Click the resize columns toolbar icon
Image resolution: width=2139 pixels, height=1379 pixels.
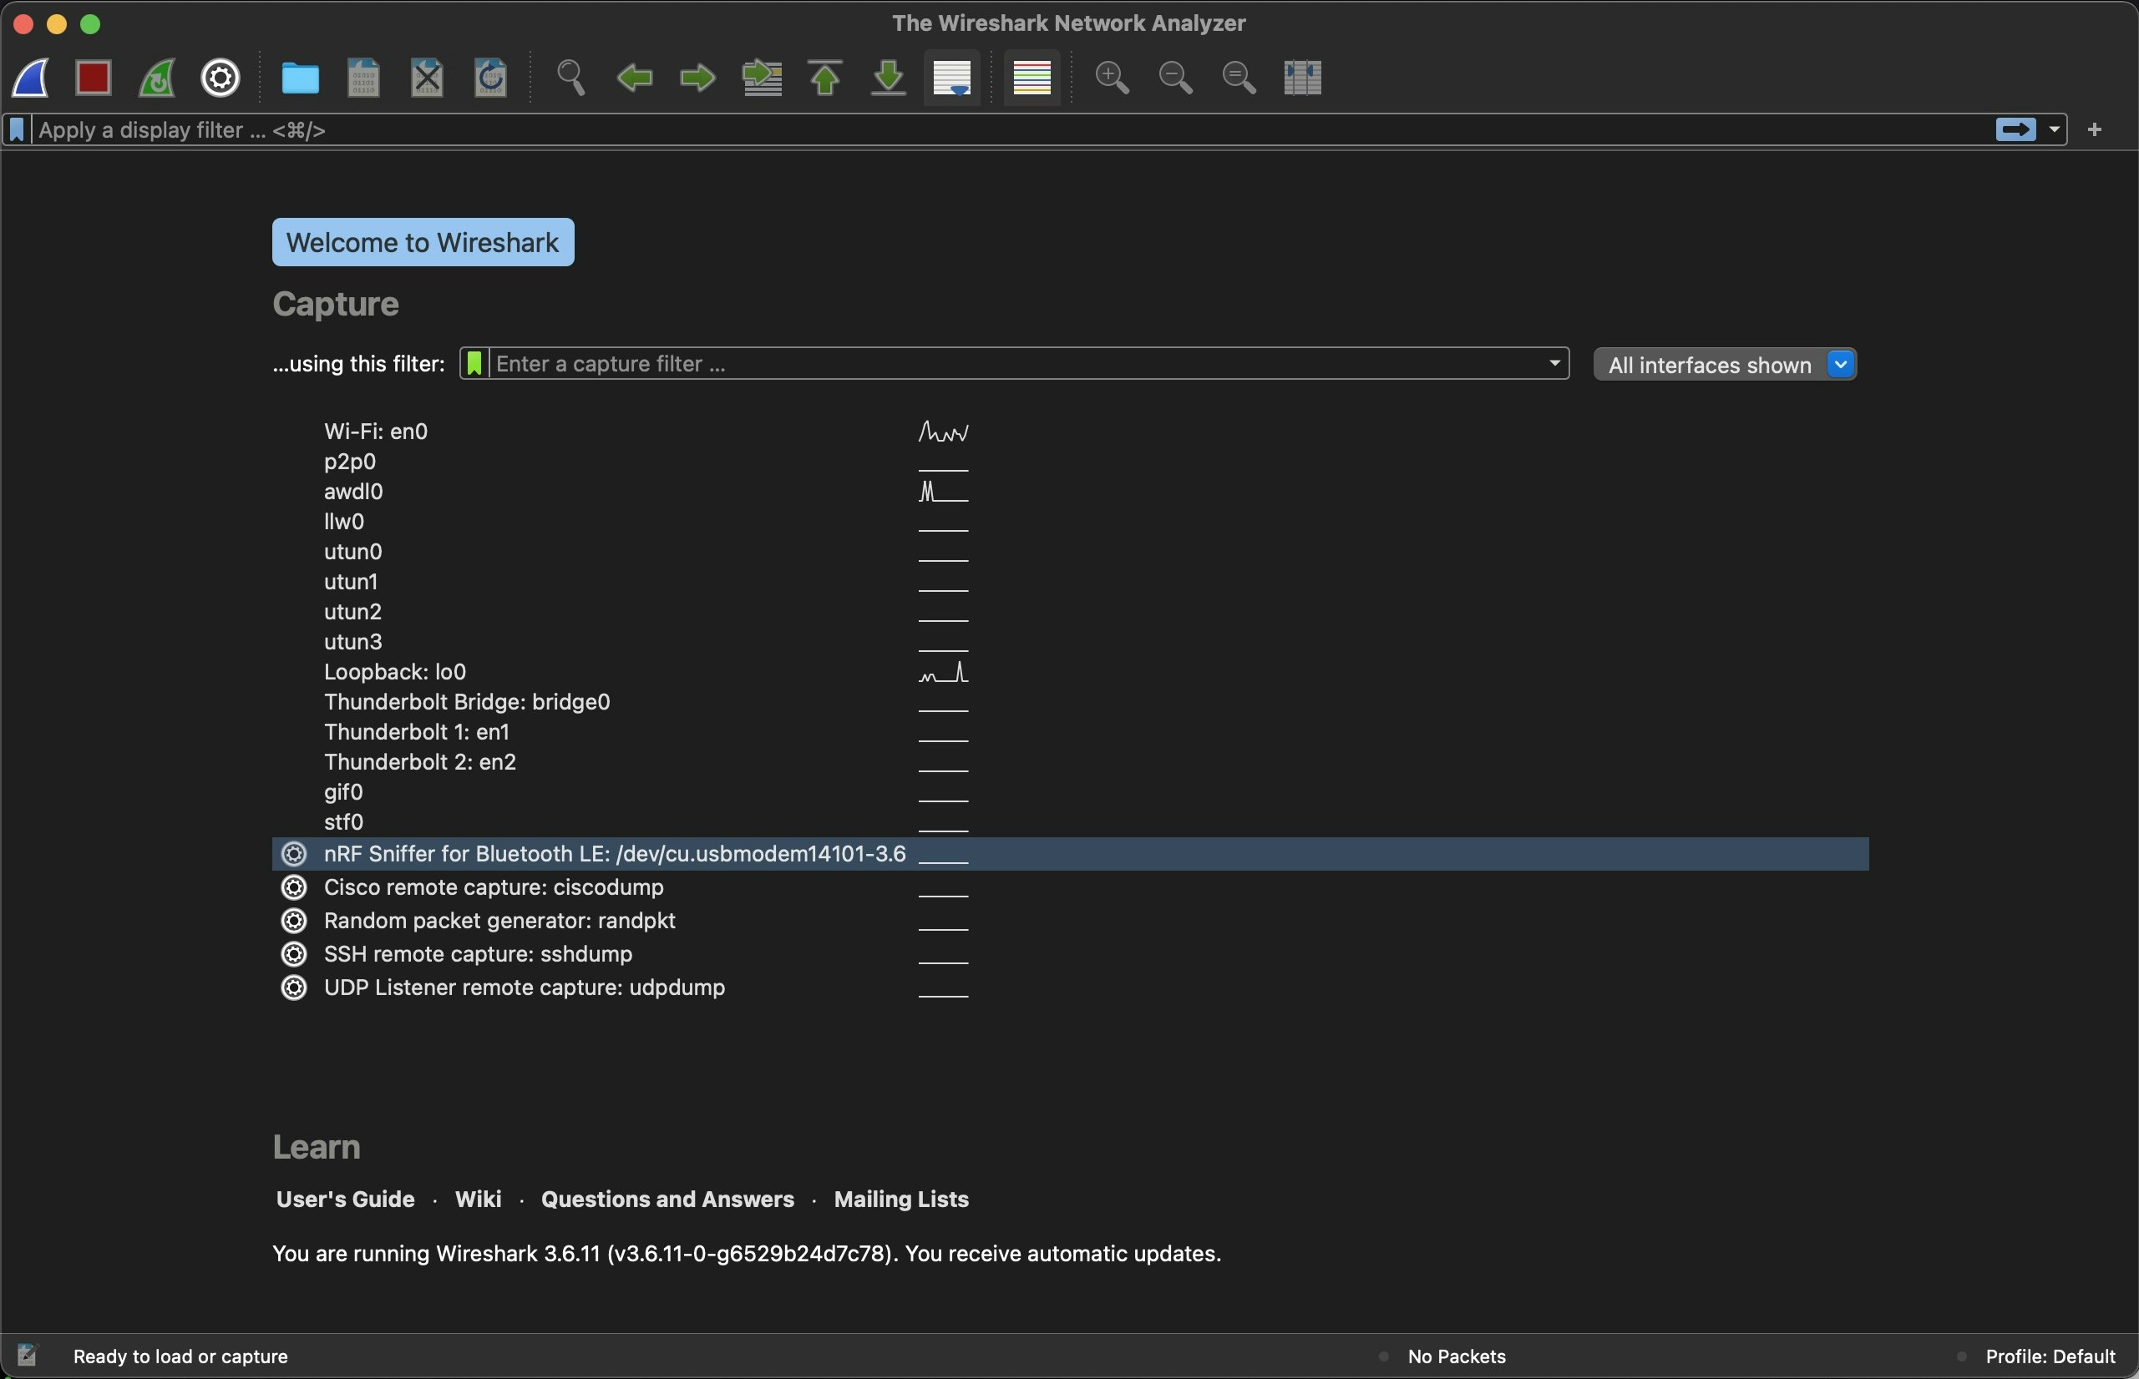click(x=1302, y=78)
